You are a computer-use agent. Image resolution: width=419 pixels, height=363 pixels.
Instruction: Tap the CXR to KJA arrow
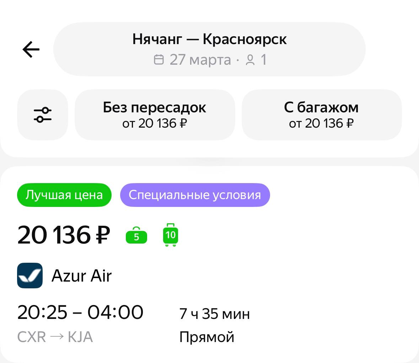[x=57, y=337]
